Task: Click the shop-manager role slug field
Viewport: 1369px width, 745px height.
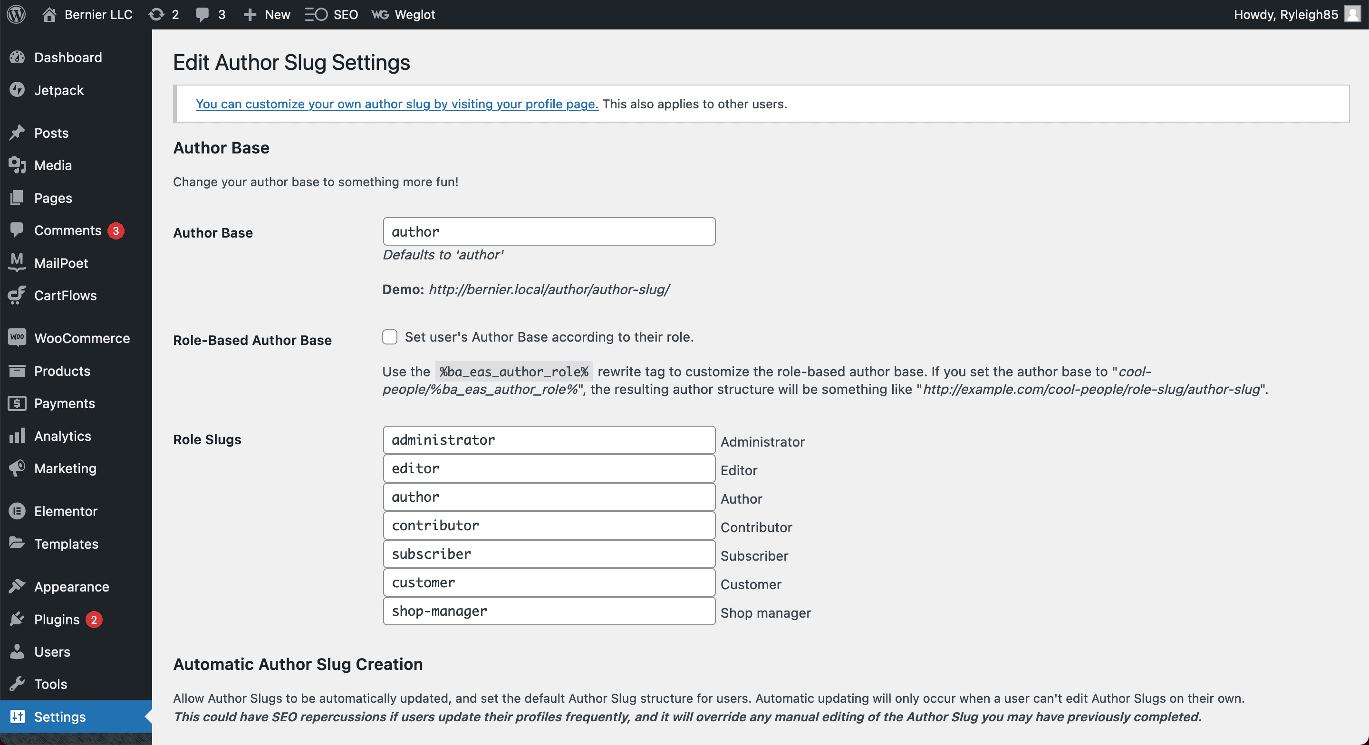Action: pyautogui.click(x=549, y=611)
